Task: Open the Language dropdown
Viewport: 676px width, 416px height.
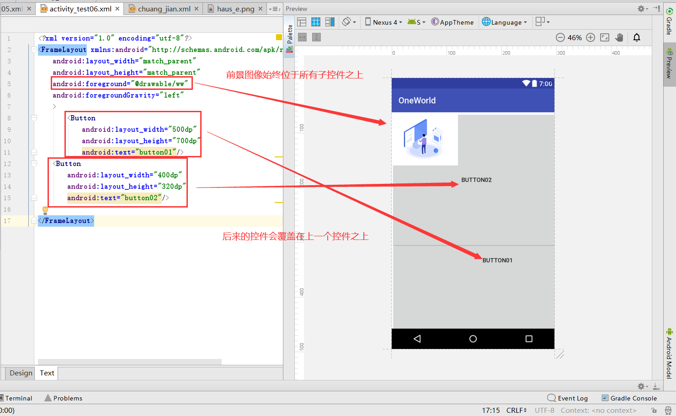Action: click(x=505, y=22)
